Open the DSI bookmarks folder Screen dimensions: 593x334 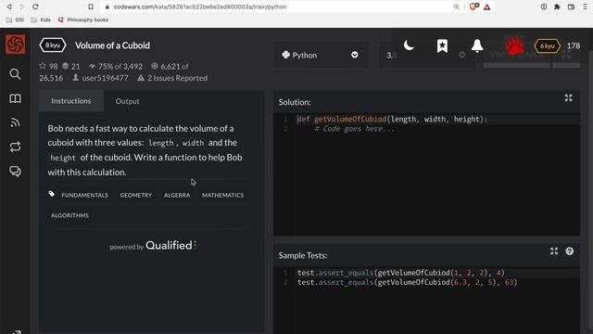[x=15, y=19]
